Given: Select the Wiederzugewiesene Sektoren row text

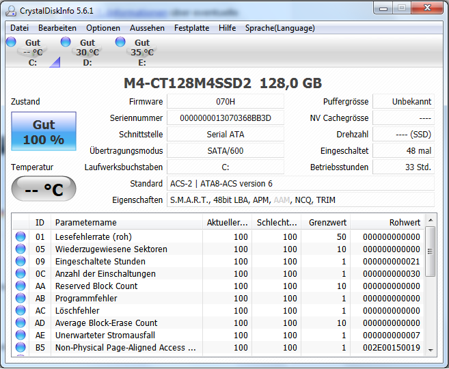Looking at the screenshot, I should 111,249.
